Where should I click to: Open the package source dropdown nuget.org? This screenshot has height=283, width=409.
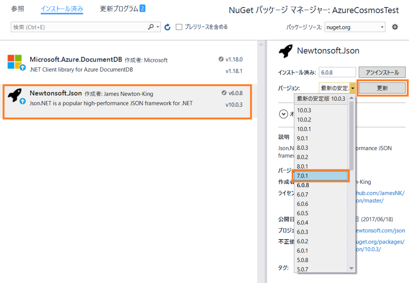pos(355,27)
